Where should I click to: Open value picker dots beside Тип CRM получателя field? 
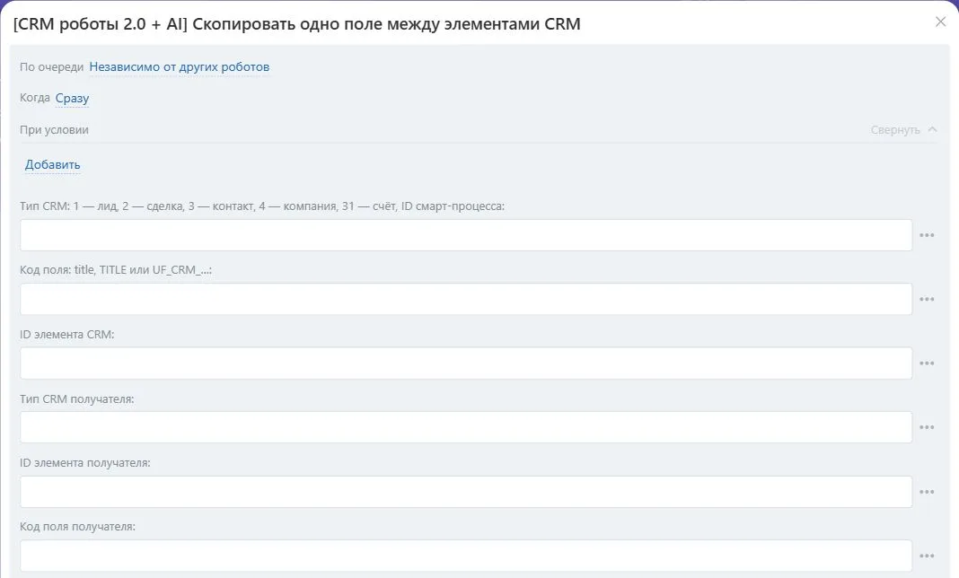(927, 427)
